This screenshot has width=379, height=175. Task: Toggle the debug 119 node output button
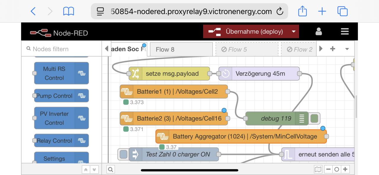[314, 118]
